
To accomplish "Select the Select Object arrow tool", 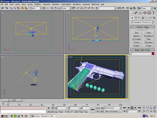I will [23, 8].
